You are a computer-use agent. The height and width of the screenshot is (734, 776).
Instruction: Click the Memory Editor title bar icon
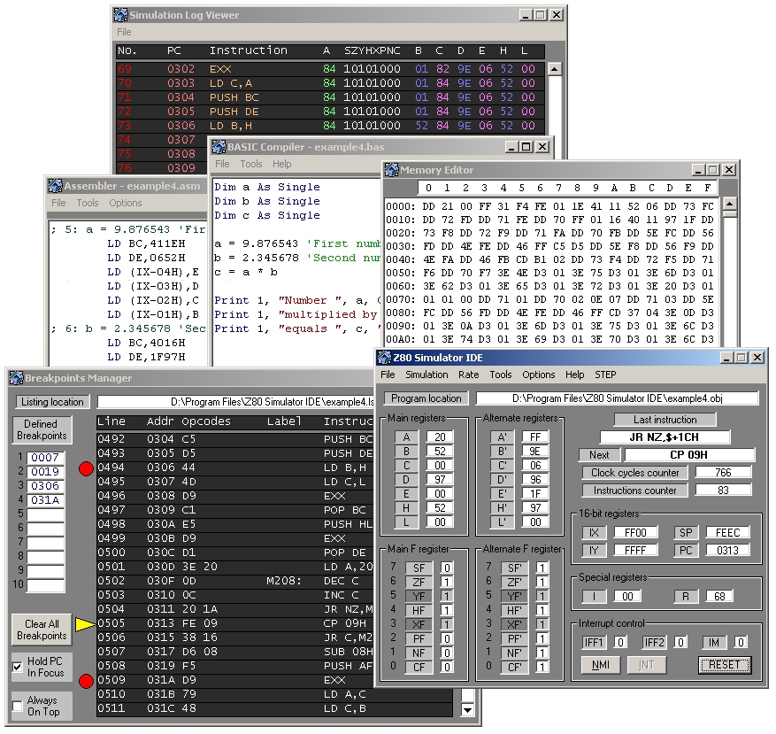[x=391, y=170]
